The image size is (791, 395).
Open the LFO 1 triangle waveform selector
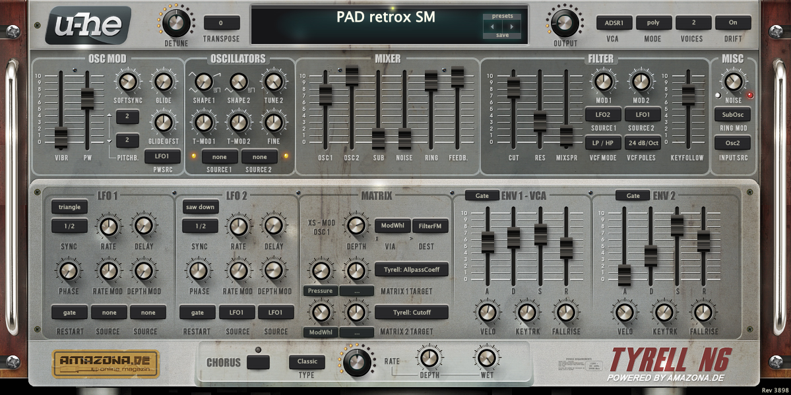69,207
